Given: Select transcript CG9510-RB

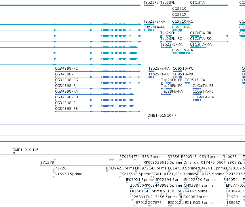Looking at the screenshot, I should pos(177,30).
